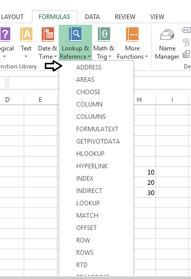Screen dimensions: 191x279
Task: Switch to the REVIEW tab
Action: pyautogui.click(x=125, y=17)
